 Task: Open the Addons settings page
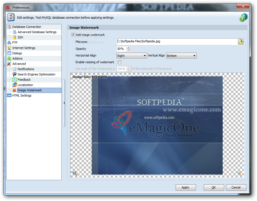tap(17, 58)
